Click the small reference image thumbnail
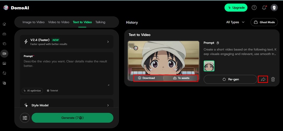 [209, 66]
